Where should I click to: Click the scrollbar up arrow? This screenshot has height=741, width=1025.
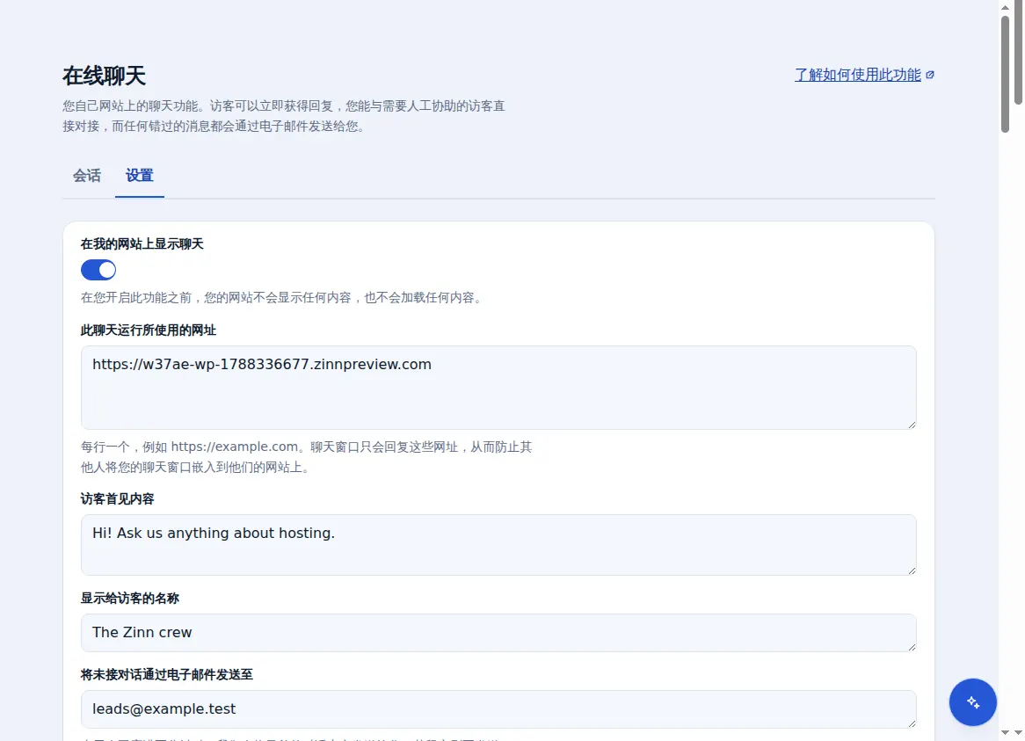tap(1006, 7)
